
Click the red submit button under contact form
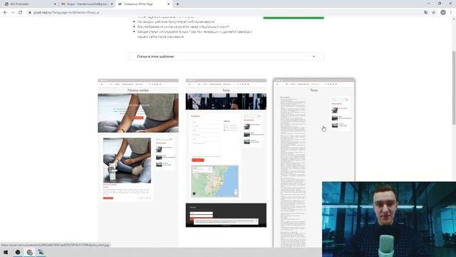click(x=198, y=160)
